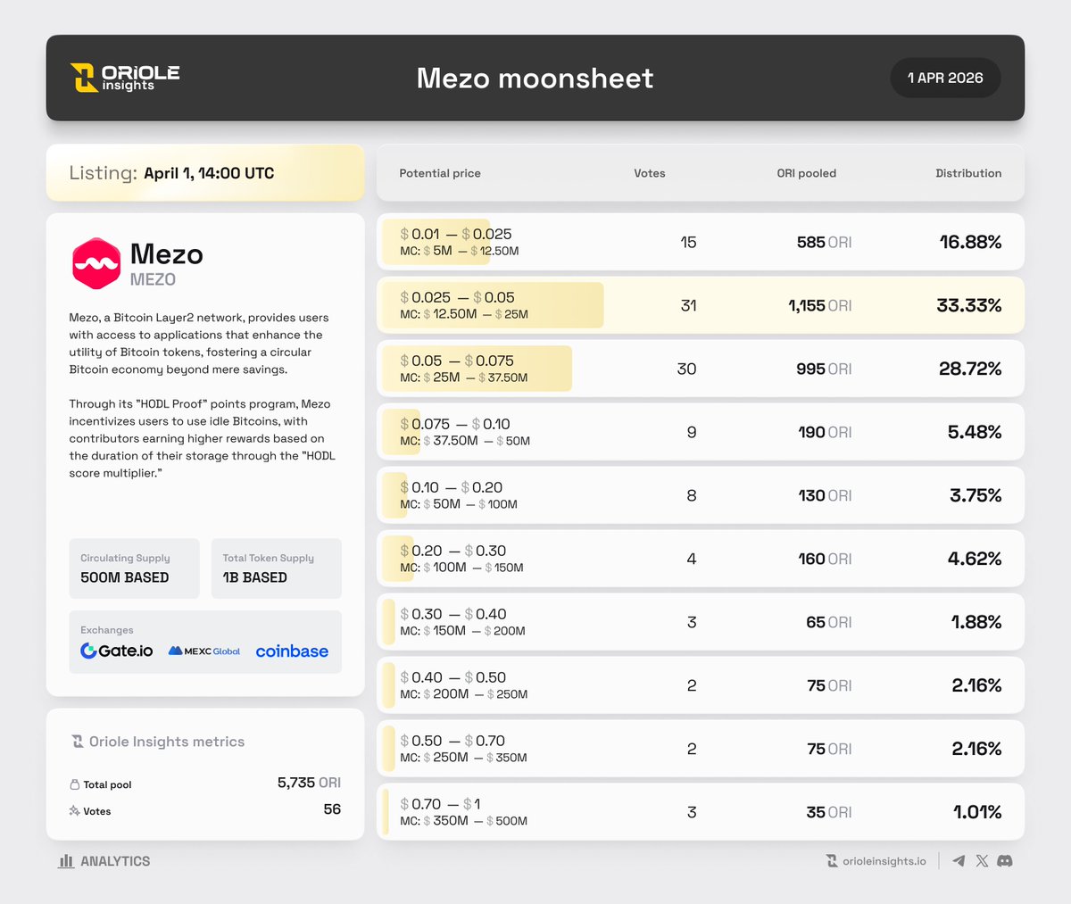Select the Distribution column header
The width and height of the screenshot is (1071, 904).
(968, 173)
